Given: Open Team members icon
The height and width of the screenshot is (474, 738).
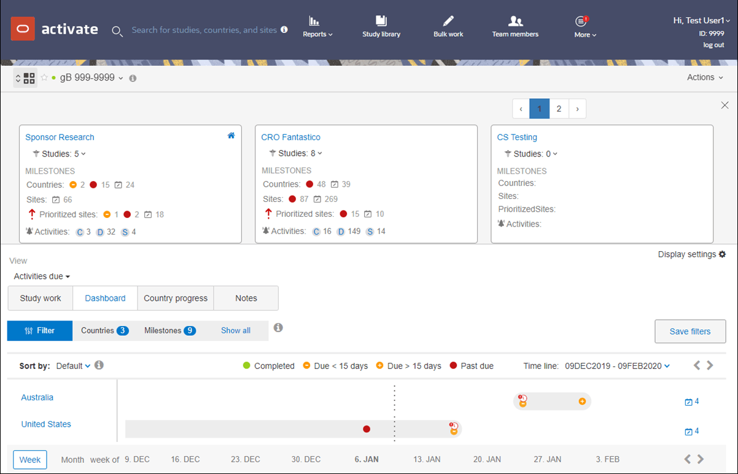Looking at the screenshot, I should click(x=516, y=21).
